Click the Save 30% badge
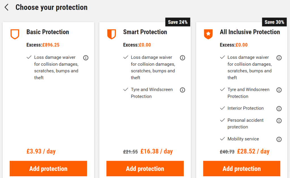 (x=274, y=22)
